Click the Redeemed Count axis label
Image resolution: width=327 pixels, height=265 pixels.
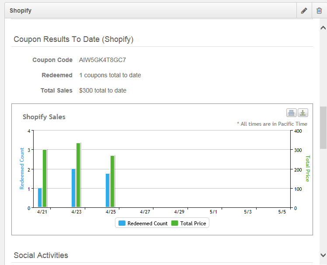[x=22, y=169]
